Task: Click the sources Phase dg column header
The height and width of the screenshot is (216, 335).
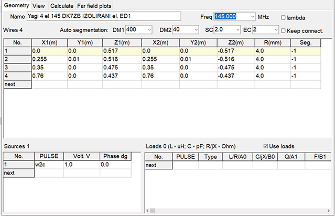Action: (x=115, y=156)
